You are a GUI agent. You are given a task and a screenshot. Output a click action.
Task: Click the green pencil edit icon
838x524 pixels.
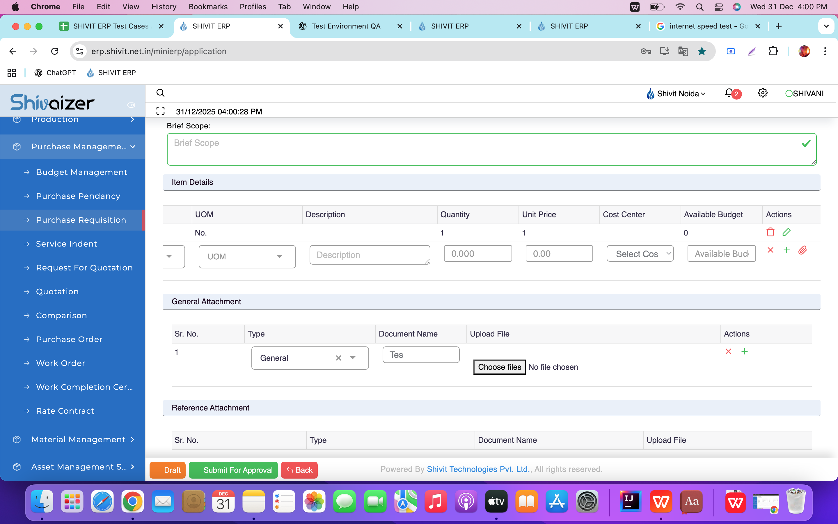786,232
